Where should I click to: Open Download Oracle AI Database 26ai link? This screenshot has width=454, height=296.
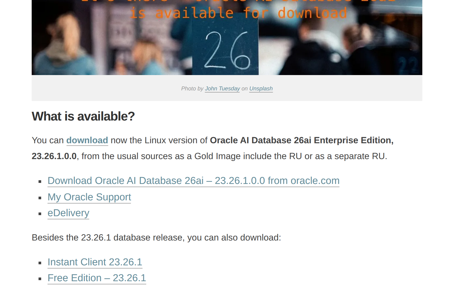click(x=193, y=181)
